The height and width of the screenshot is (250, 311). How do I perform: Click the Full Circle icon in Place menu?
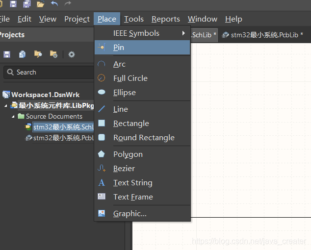tap(102, 78)
